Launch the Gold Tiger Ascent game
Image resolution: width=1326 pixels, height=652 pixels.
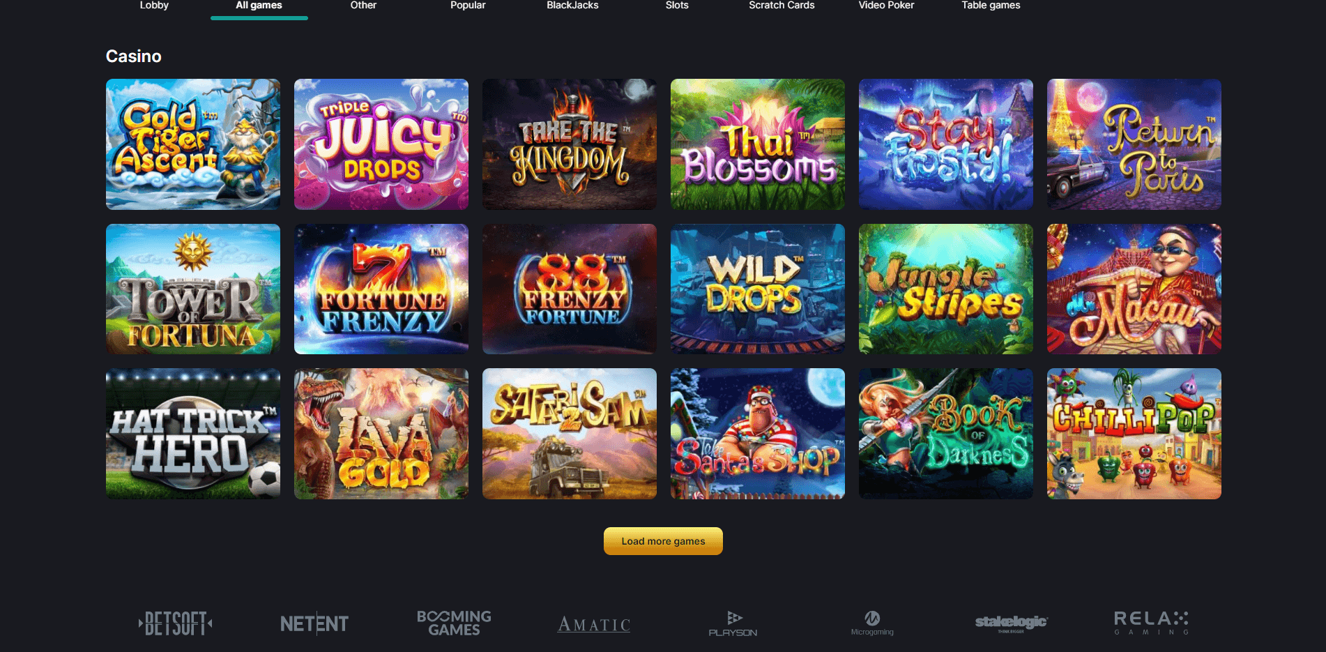[x=193, y=144]
